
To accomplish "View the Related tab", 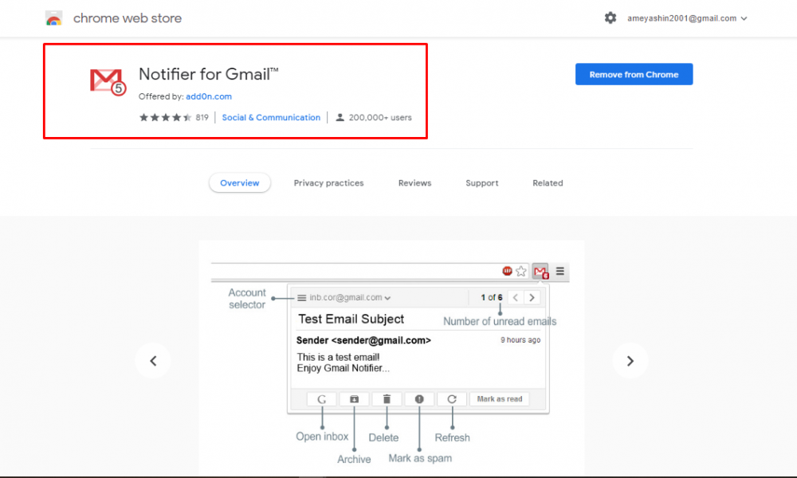I will pos(548,183).
